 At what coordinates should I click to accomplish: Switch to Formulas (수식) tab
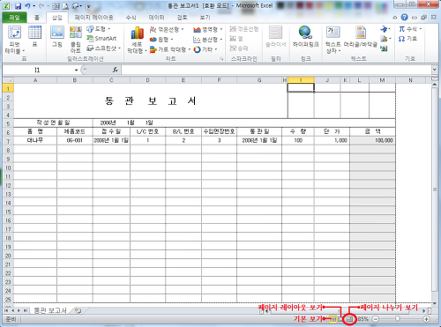click(131, 18)
